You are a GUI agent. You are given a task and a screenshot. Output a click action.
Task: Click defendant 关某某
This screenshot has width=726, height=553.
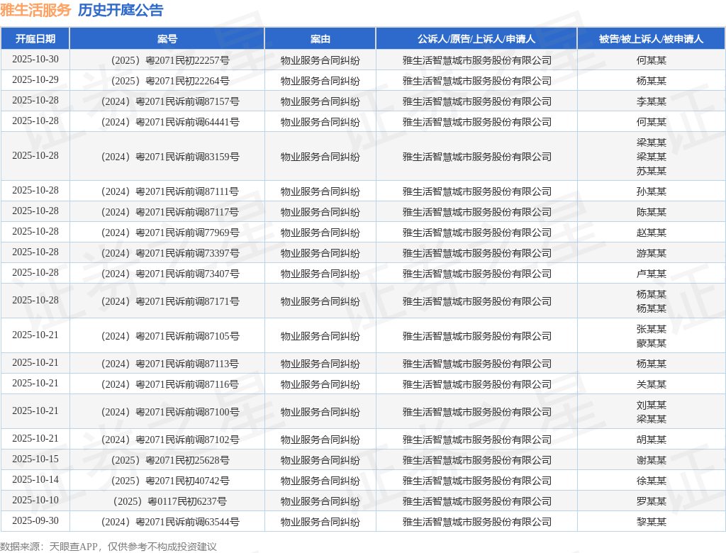pyautogui.click(x=651, y=384)
